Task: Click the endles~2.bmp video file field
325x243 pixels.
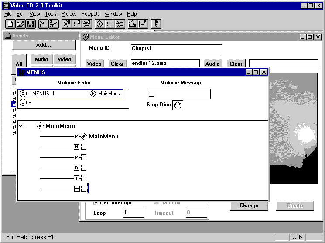Action: 165,63
